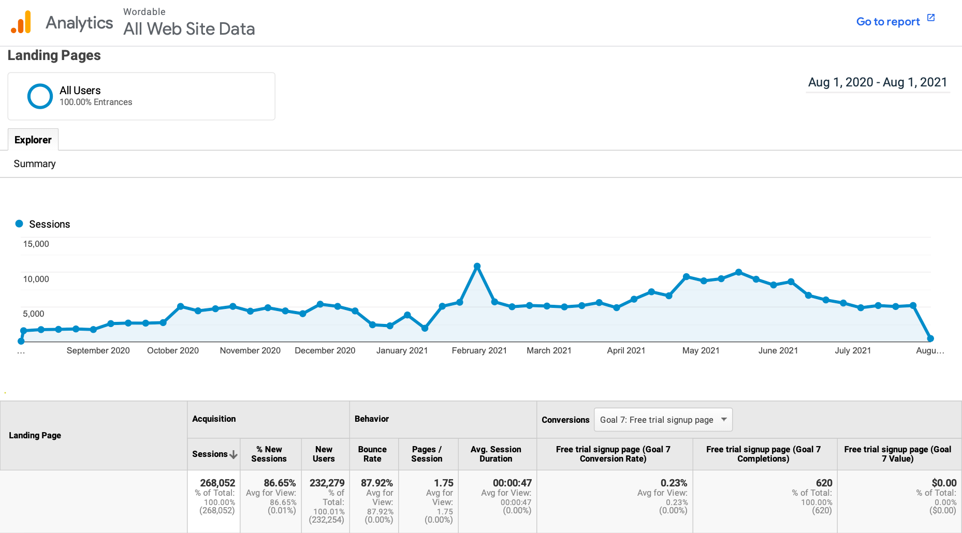Click the external link icon beside Go to report
The image size is (962, 533).
click(931, 18)
